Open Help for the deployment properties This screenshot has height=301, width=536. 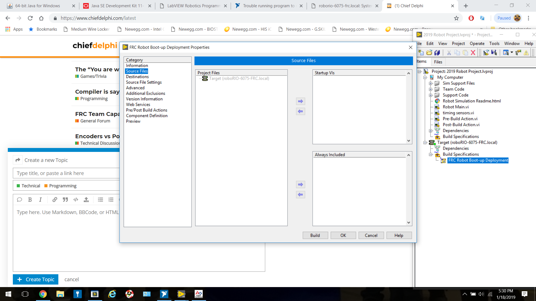coord(399,236)
